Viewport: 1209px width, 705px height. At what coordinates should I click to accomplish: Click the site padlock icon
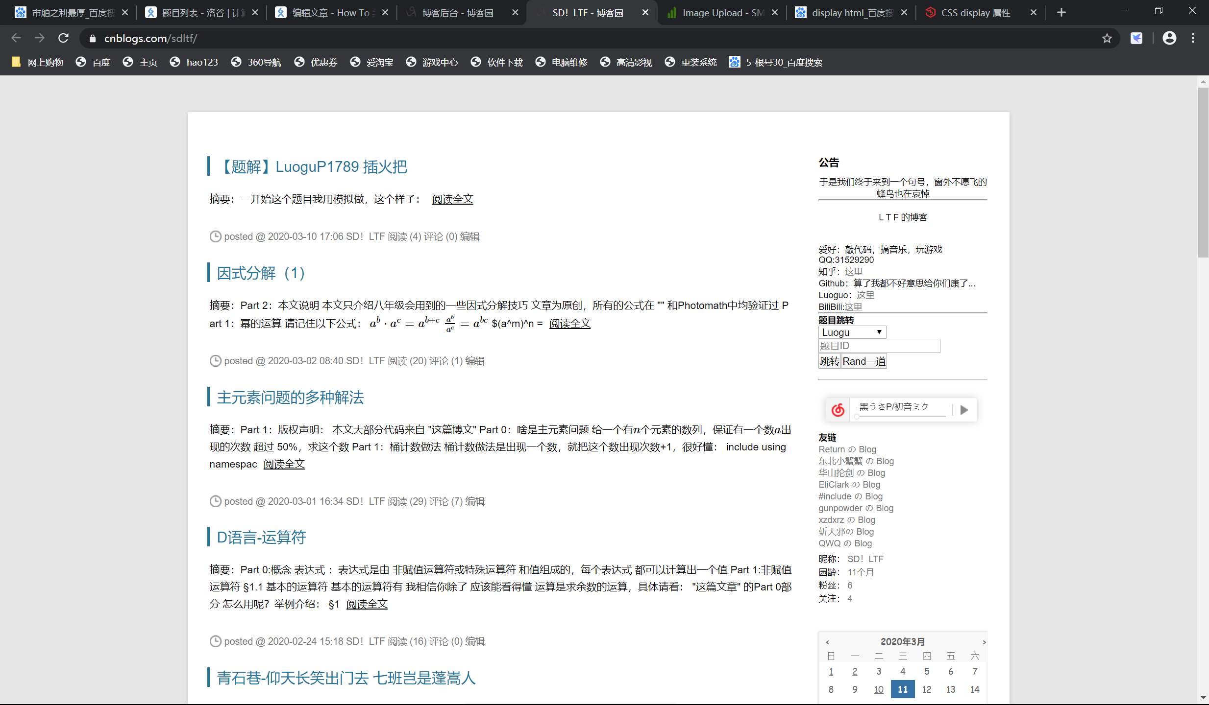pyautogui.click(x=93, y=38)
